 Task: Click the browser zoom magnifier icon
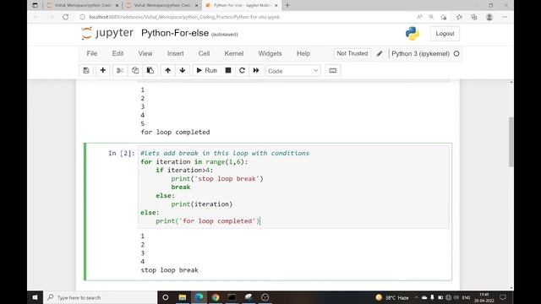coord(431,17)
